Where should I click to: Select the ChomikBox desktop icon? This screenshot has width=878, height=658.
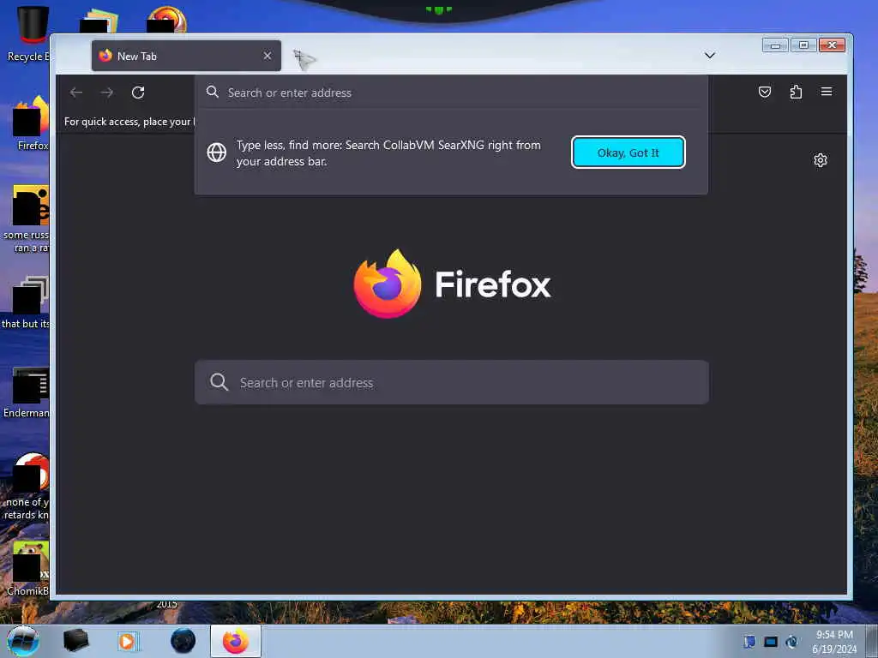point(28,568)
